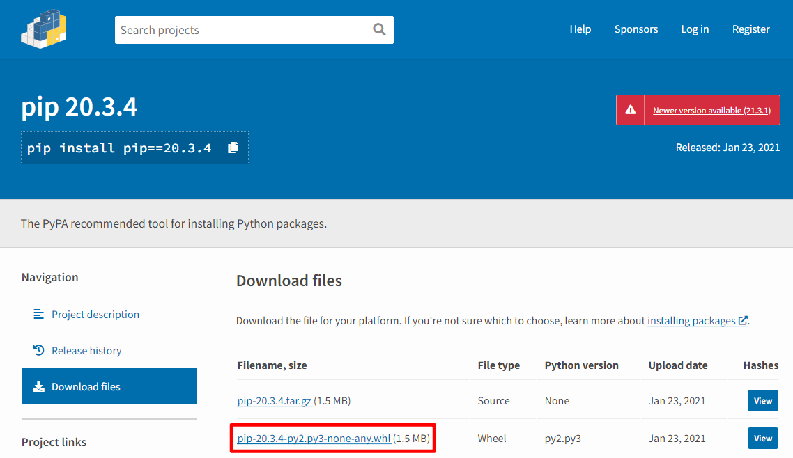Click the Project links heading
Screen dimensions: 793x458
pos(54,443)
